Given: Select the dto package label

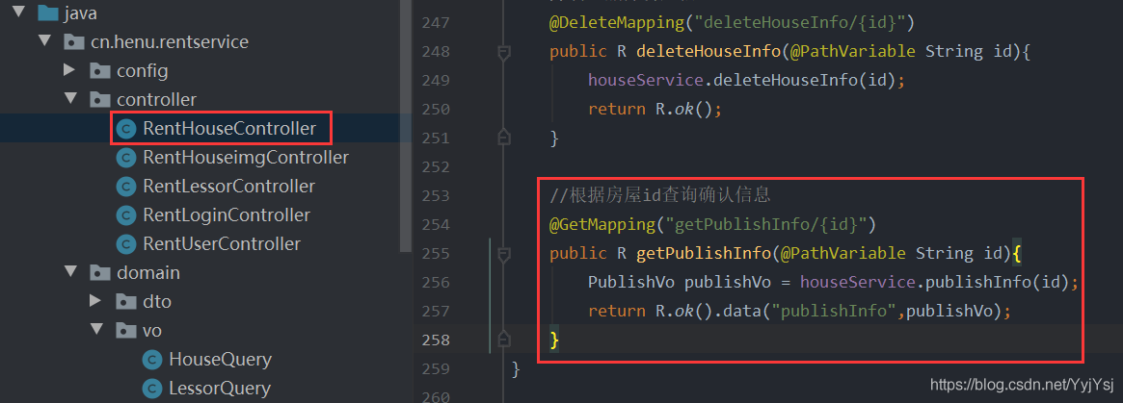Looking at the screenshot, I should pyautogui.click(x=157, y=302).
